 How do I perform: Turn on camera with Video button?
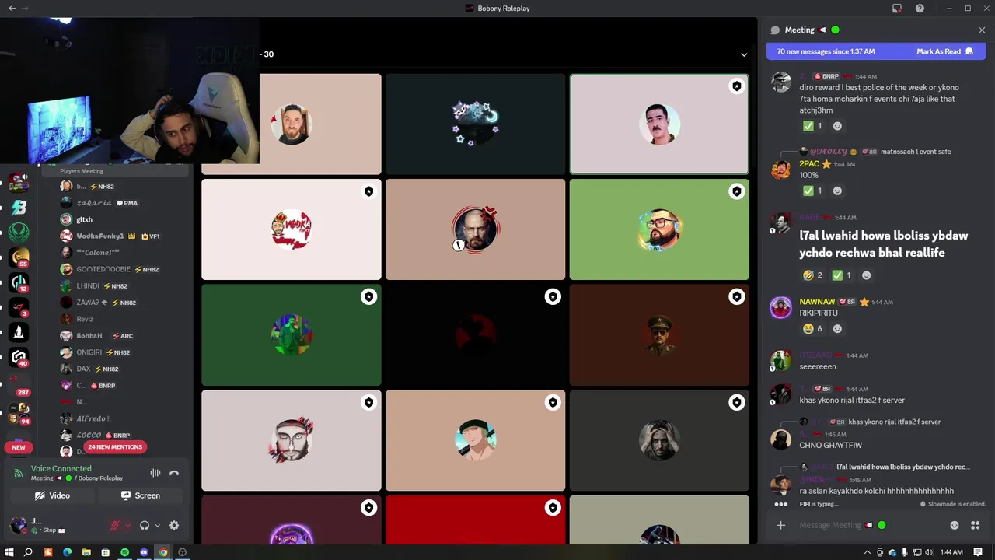point(52,495)
